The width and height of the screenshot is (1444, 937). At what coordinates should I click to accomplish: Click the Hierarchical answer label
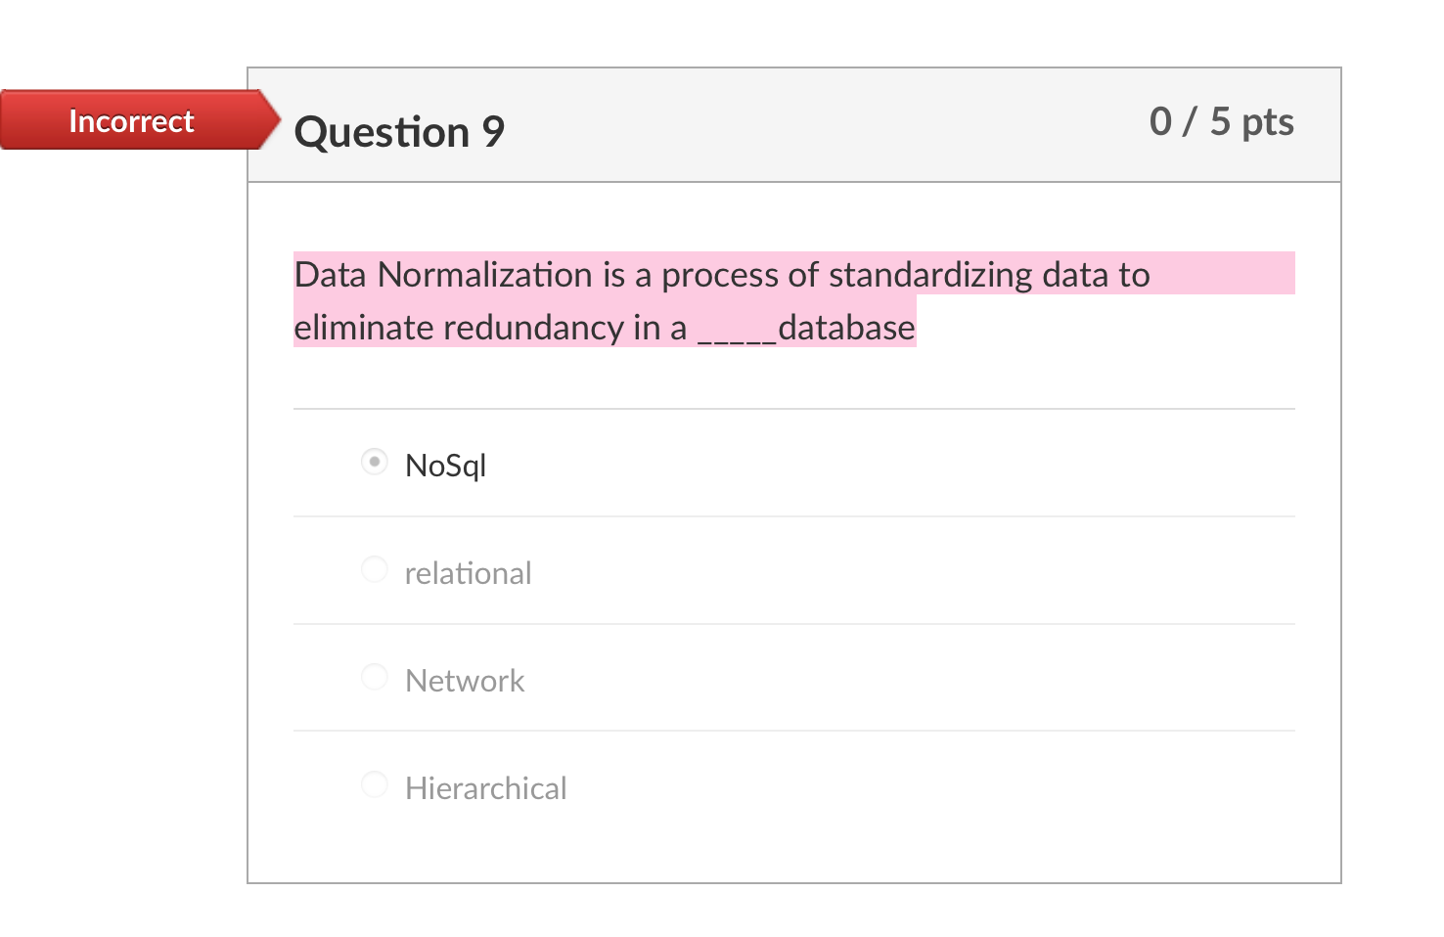[486, 787]
